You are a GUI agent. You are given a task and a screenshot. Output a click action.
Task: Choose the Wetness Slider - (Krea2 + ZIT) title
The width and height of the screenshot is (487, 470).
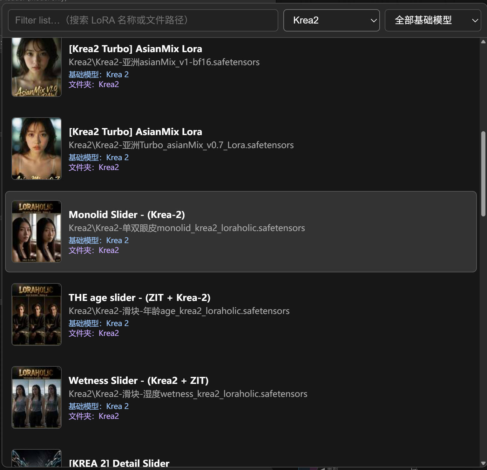(x=139, y=380)
